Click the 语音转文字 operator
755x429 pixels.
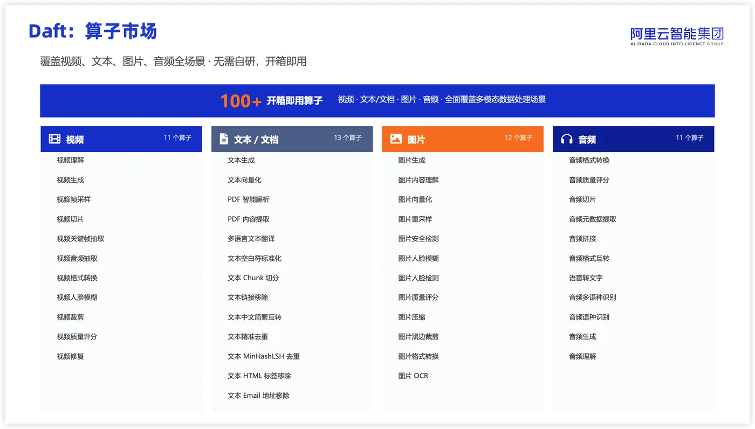[x=586, y=278]
